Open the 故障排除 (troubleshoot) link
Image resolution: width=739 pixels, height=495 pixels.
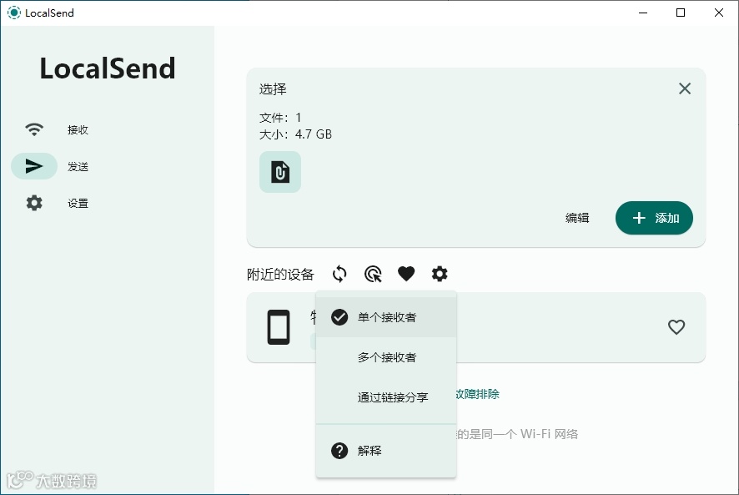click(477, 394)
